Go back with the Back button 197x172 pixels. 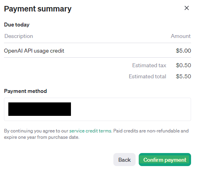tap(124, 160)
